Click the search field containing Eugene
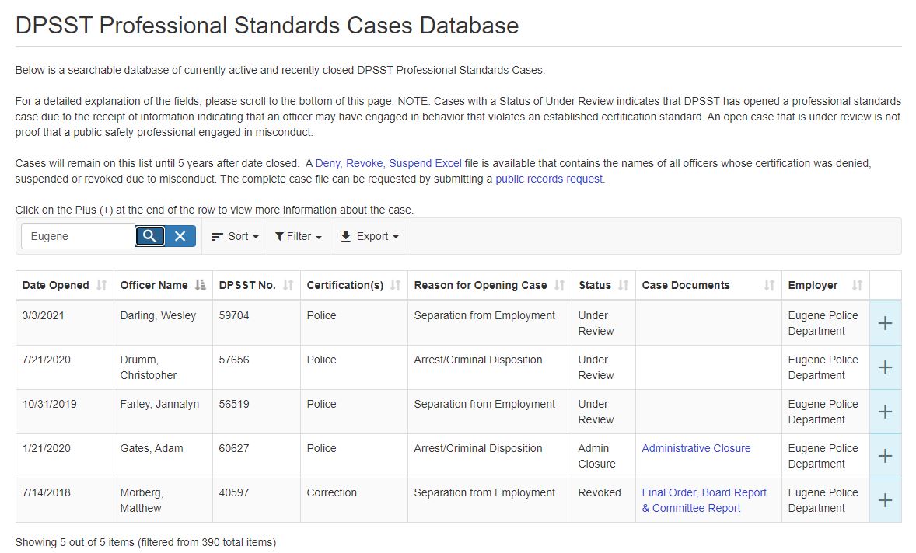This screenshot has height=553, width=916. (x=78, y=236)
